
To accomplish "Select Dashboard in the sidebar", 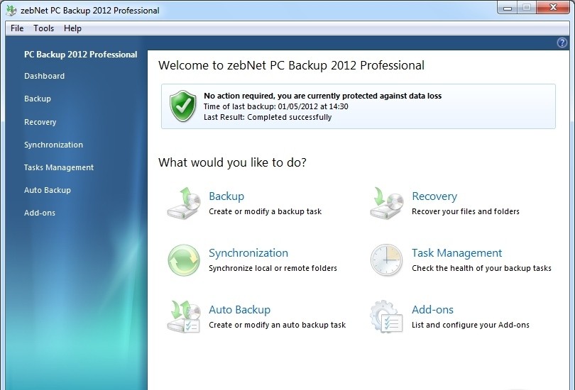I will click(44, 76).
